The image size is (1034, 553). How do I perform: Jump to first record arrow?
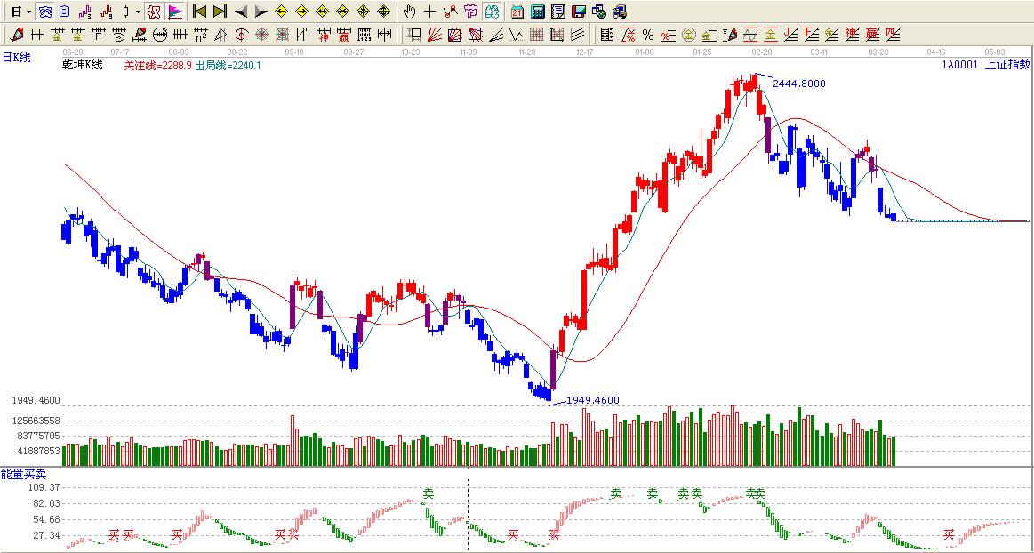pyautogui.click(x=199, y=12)
